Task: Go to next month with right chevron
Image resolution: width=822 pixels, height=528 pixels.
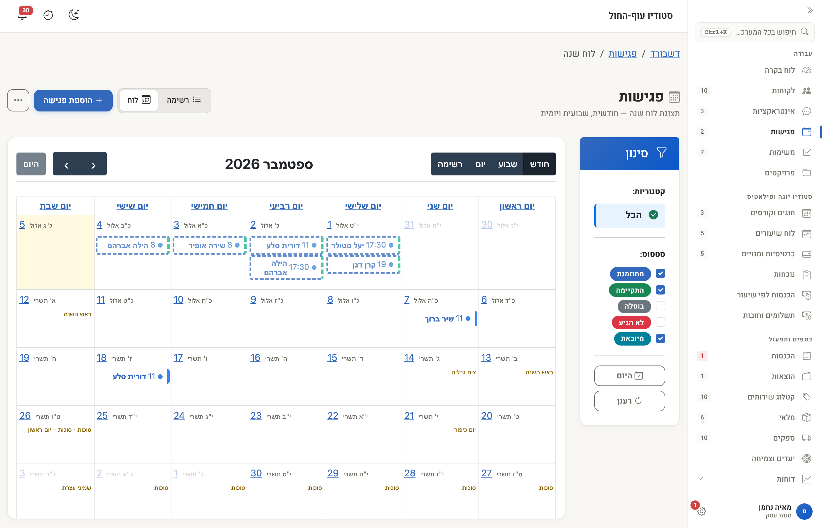Action: click(93, 164)
